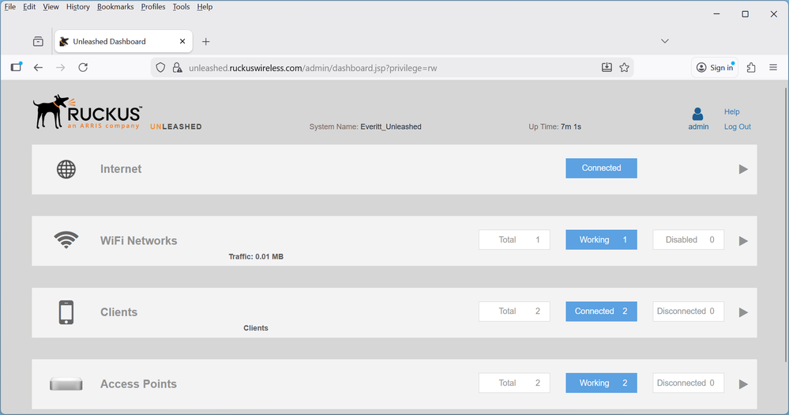The image size is (789, 415).
Task: Click Clients Disconnected 0 box
Action: click(x=689, y=311)
